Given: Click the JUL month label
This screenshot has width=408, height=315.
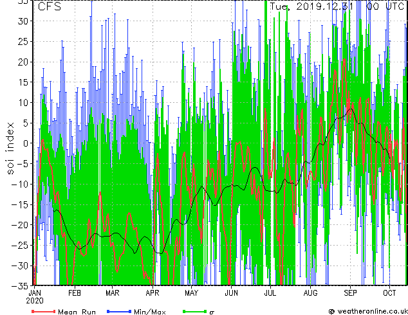Looking at the screenshot, I should click(x=270, y=293).
